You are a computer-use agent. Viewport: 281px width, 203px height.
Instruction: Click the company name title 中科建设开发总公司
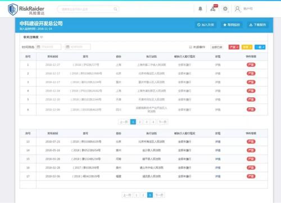(x=41, y=24)
